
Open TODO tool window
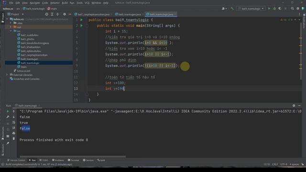(x=44, y=160)
